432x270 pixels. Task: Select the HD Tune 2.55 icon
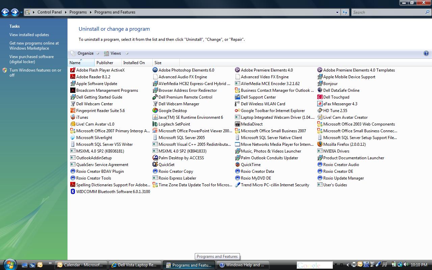(320, 111)
